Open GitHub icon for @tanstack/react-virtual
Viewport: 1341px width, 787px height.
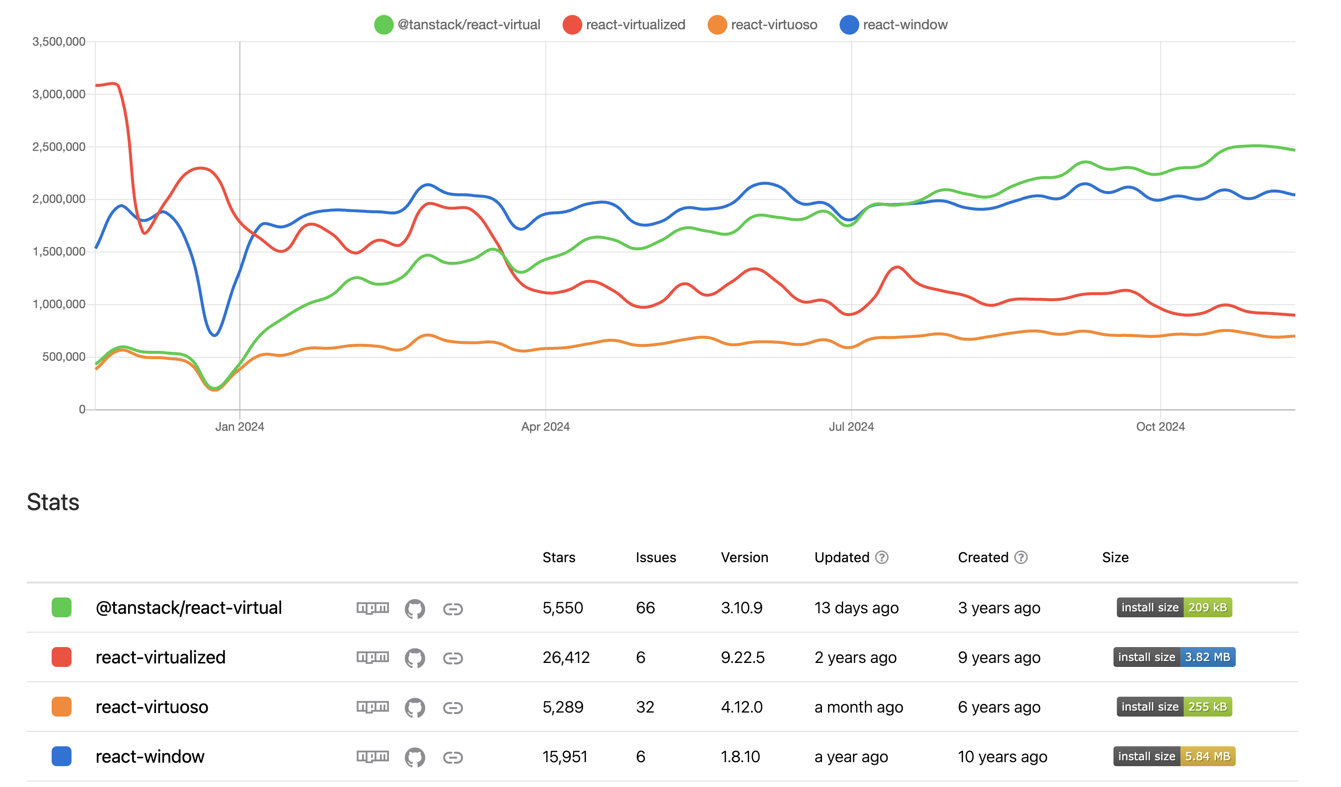pos(415,609)
